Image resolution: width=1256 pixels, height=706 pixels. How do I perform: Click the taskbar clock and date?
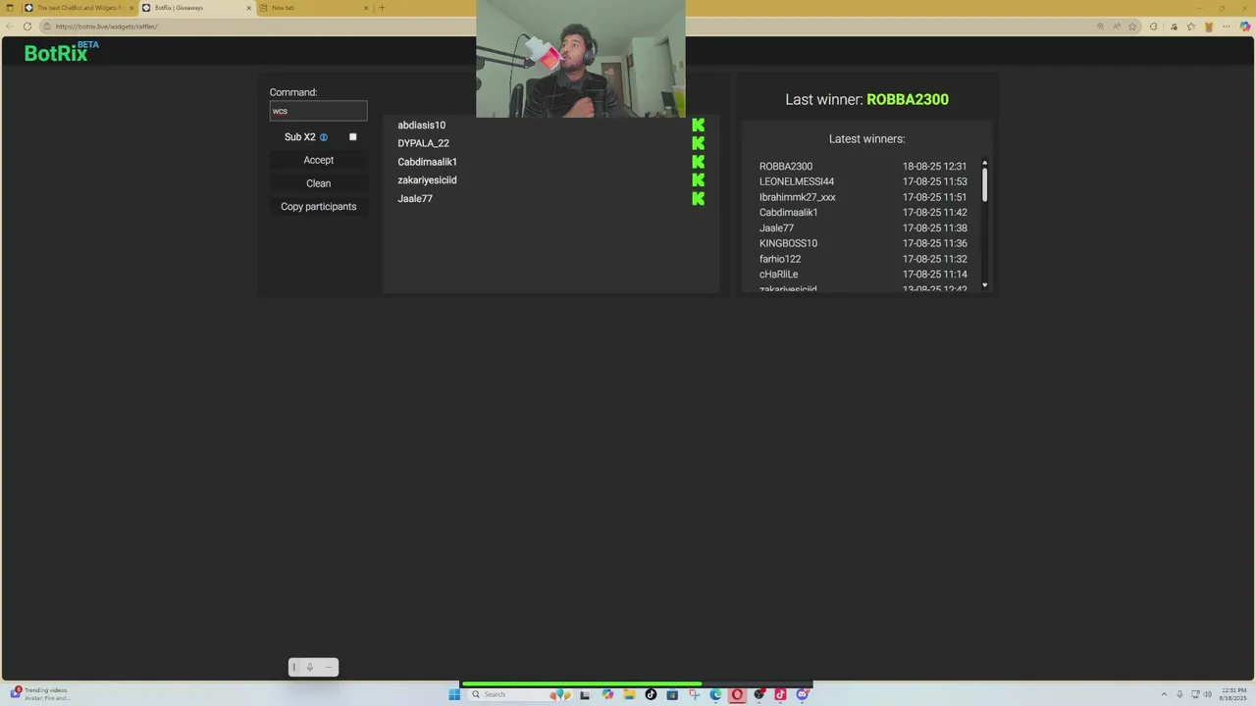pyautogui.click(x=1233, y=694)
